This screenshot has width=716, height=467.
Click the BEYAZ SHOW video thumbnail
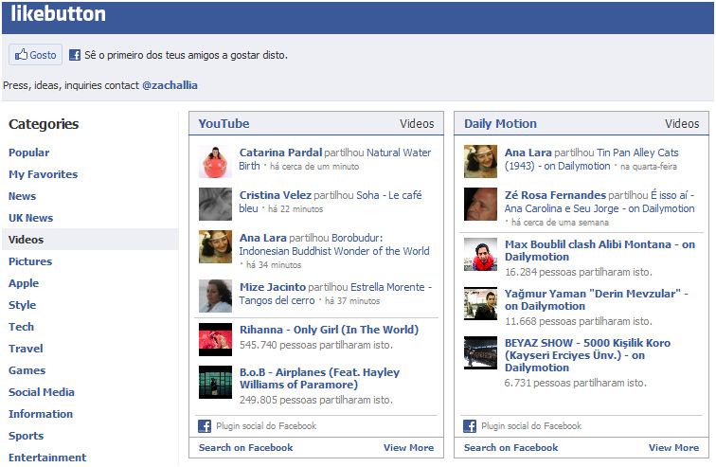(480, 353)
